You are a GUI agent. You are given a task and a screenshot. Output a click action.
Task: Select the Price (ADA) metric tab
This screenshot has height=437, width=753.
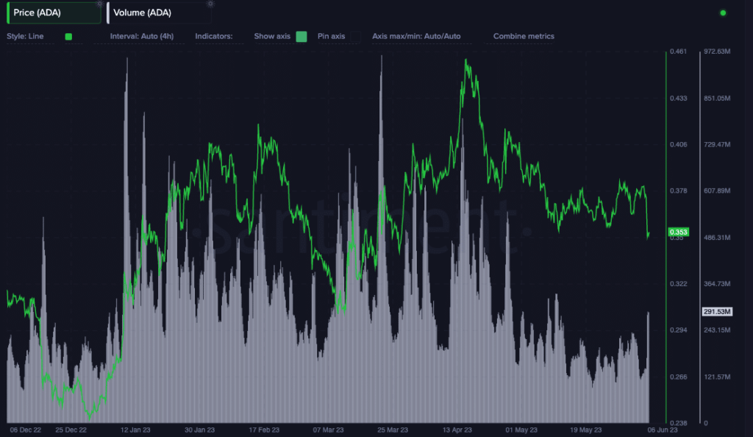pos(51,13)
